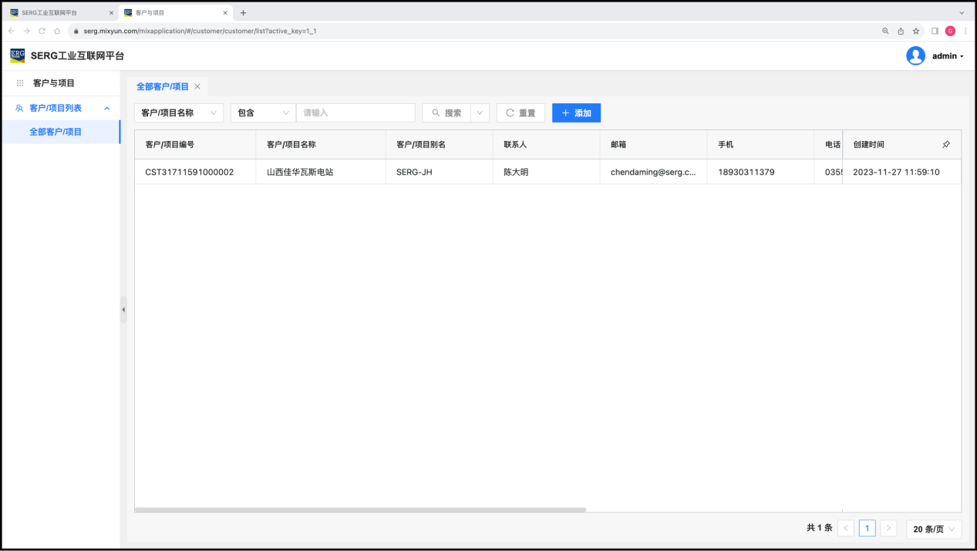Screen dimensions: 977x551
Task: Click the admin user avatar icon
Action: [x=915, y=55]
